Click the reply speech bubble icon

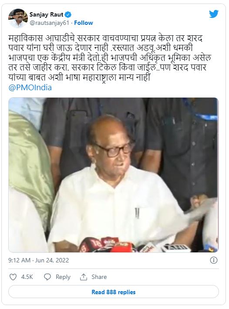pyautogui.click(x=47, y=277)
